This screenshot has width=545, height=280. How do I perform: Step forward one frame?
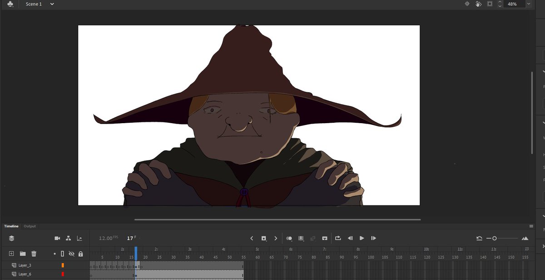[374, 238]
